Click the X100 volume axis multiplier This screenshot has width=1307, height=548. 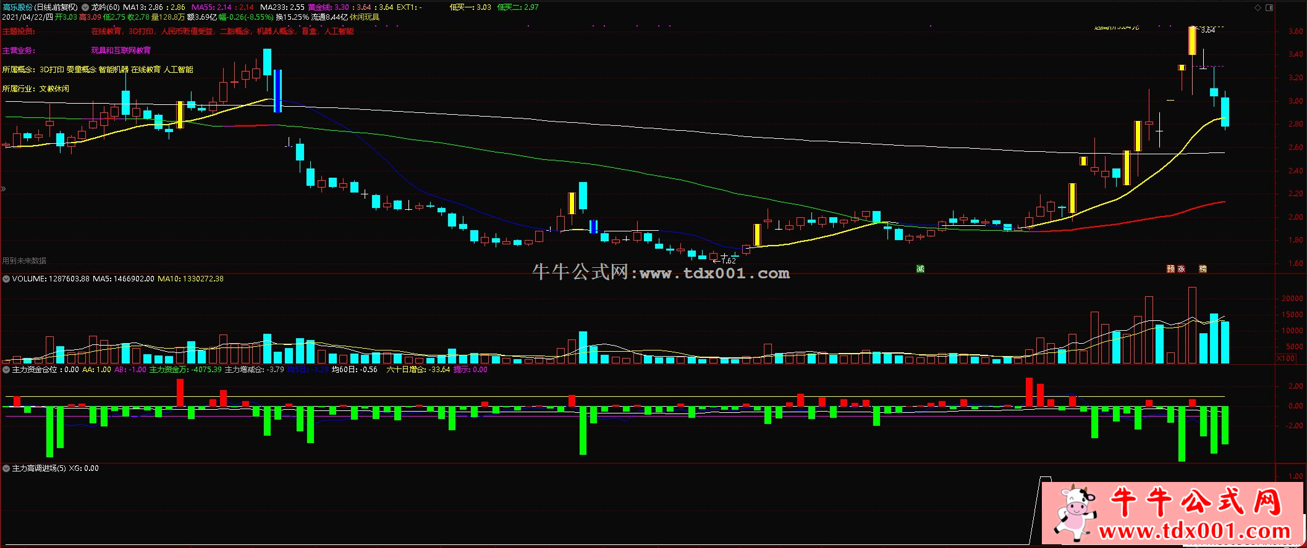[x=1286, y=359]
